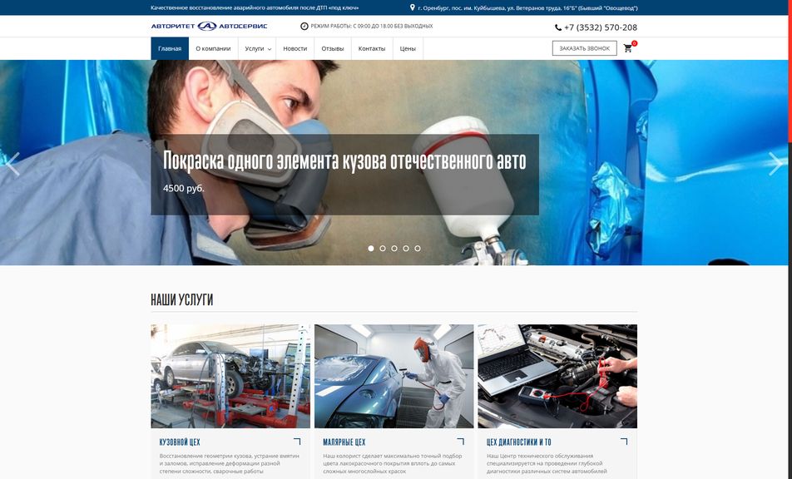This screenshot has width=792, height=479.
Task: Open the shopping cart icon
Action: point(628,48)
